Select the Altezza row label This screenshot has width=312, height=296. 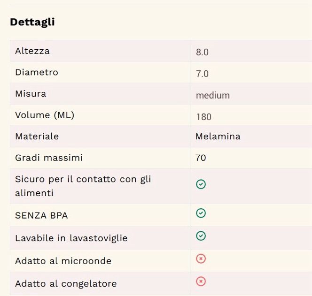point(32,51)
